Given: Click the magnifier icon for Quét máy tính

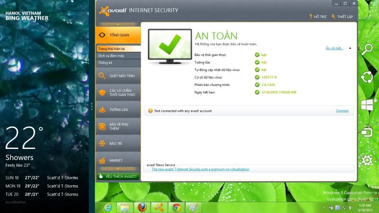Looking at the screenshot, I should pos(102,76).
